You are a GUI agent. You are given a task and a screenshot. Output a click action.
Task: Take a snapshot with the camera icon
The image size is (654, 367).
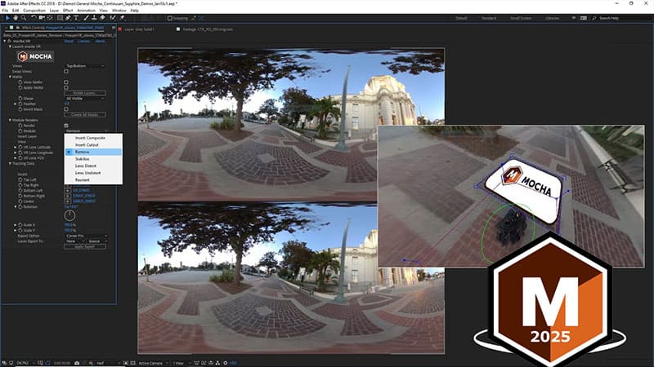pyautogui.click(x=77, y=363)
